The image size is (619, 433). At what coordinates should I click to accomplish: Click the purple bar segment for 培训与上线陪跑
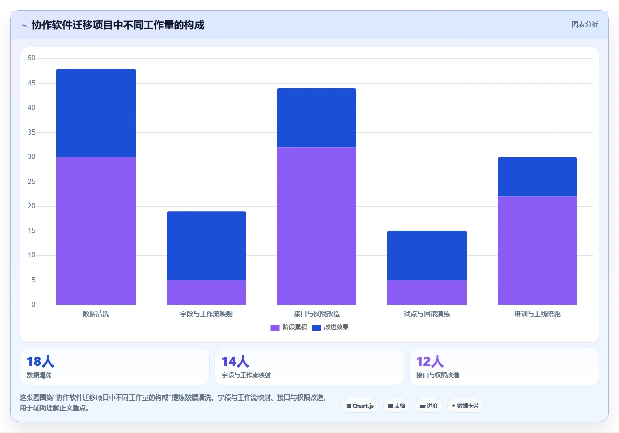537,250
